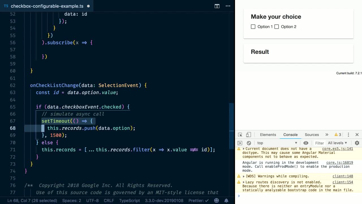This screenshot has height=204, width=362.
Task: Open the All levels log dropdown
Action: pos(337,143)
